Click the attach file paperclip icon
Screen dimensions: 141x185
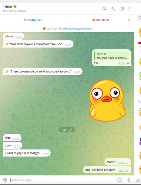[5, 180]
